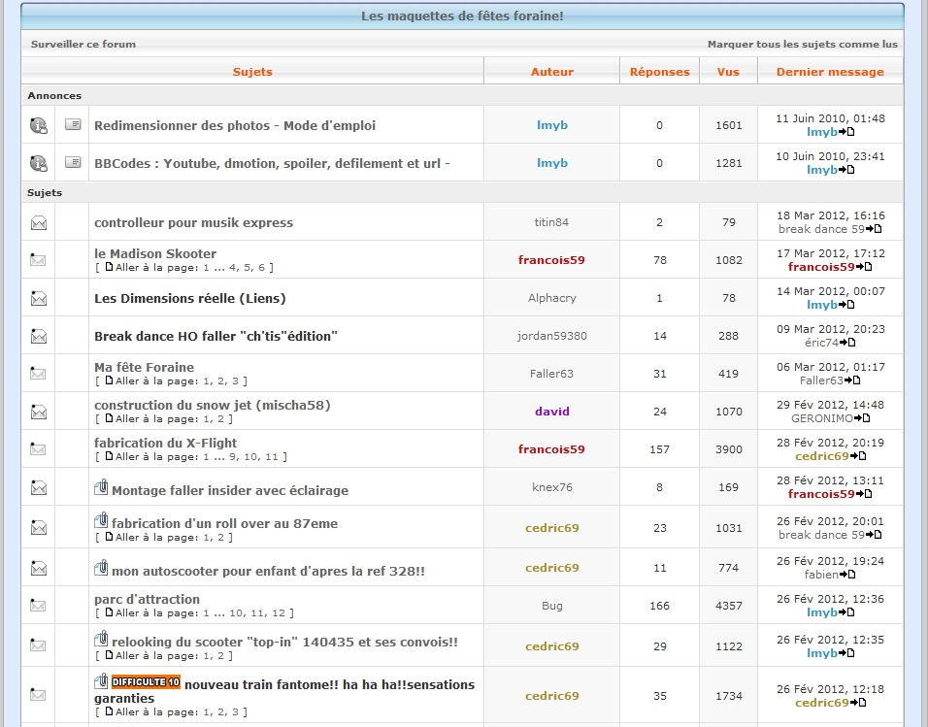The width and height of the screenshot is (928, 727).
Task: Click latest-post arrow icon beside "GERONIMO"
Action: (x=863, y=418)
